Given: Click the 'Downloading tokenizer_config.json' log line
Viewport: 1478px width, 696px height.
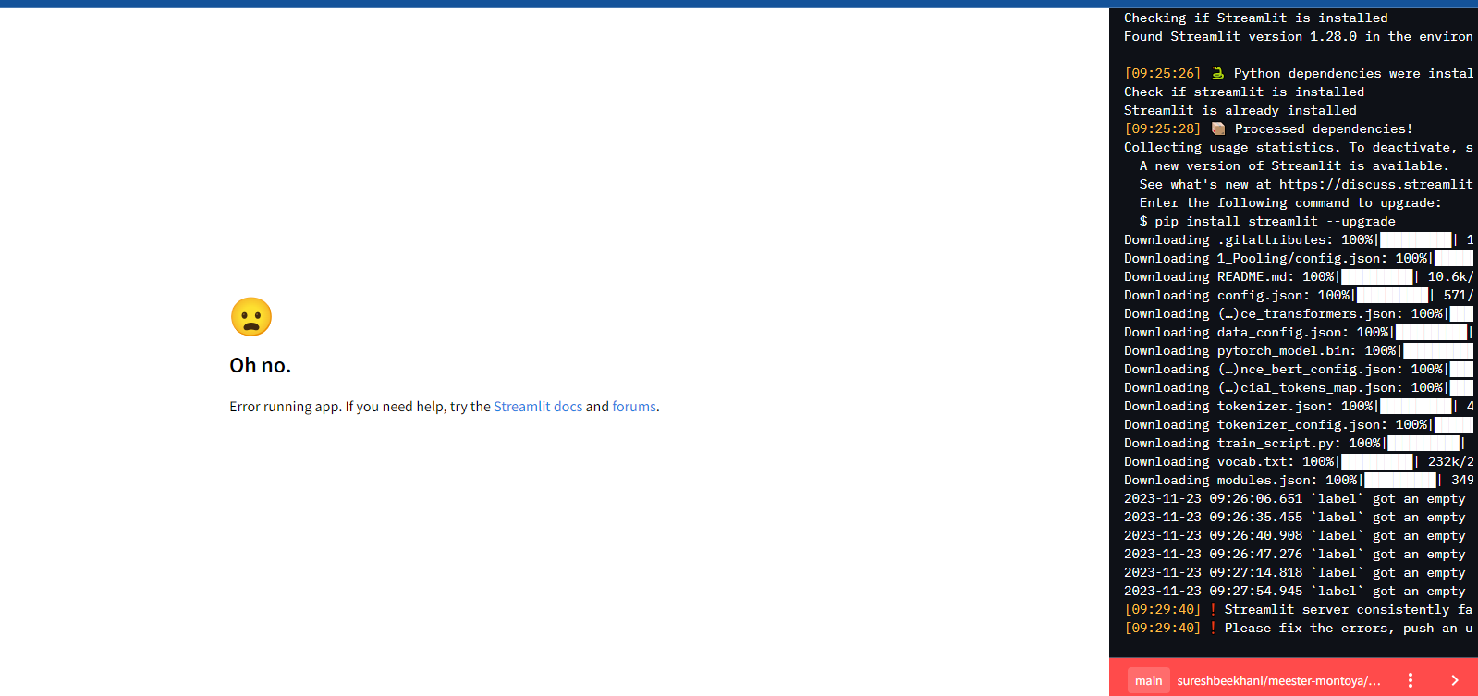Looking at the screenshot, I should click(1299, 424).
